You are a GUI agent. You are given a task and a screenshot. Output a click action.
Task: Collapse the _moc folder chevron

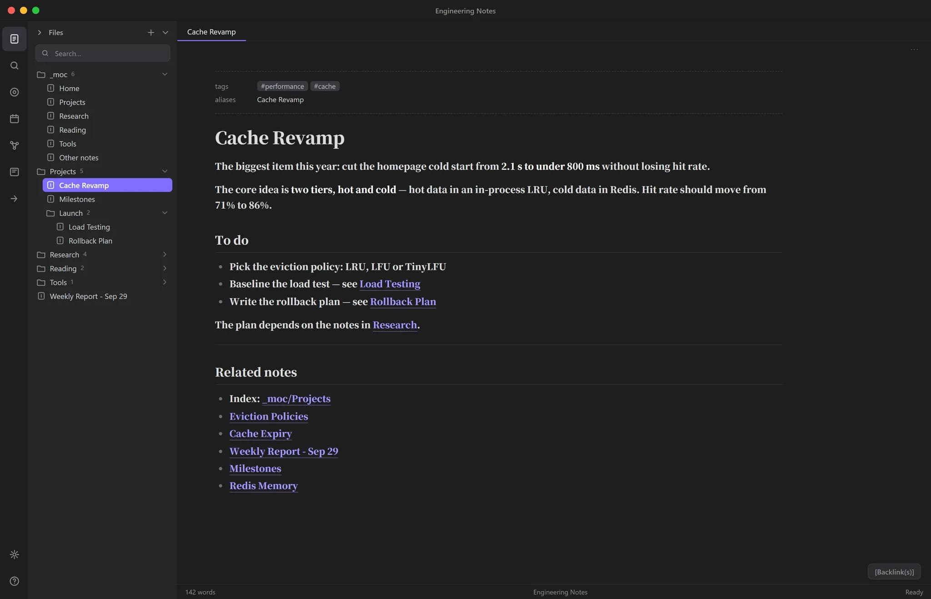click(165, 74)
